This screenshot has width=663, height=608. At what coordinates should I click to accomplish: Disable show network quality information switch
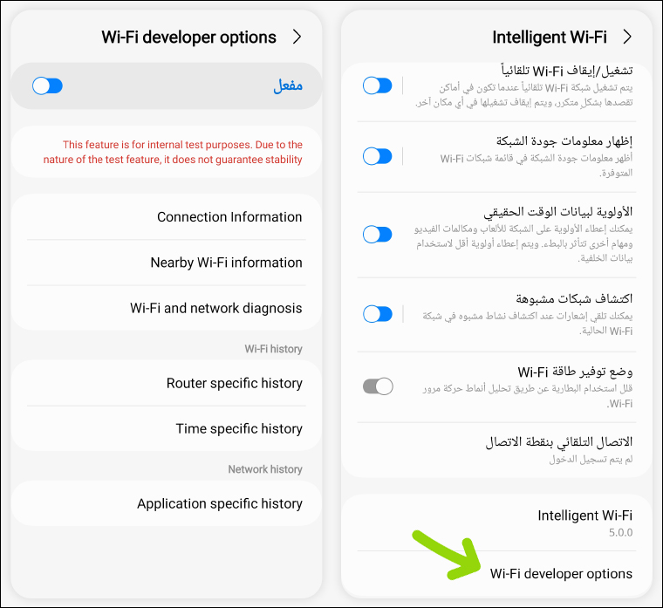(x=378, y=156)
